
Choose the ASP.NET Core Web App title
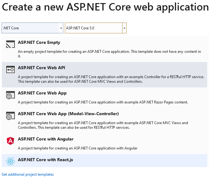click(x=42, y=93)
